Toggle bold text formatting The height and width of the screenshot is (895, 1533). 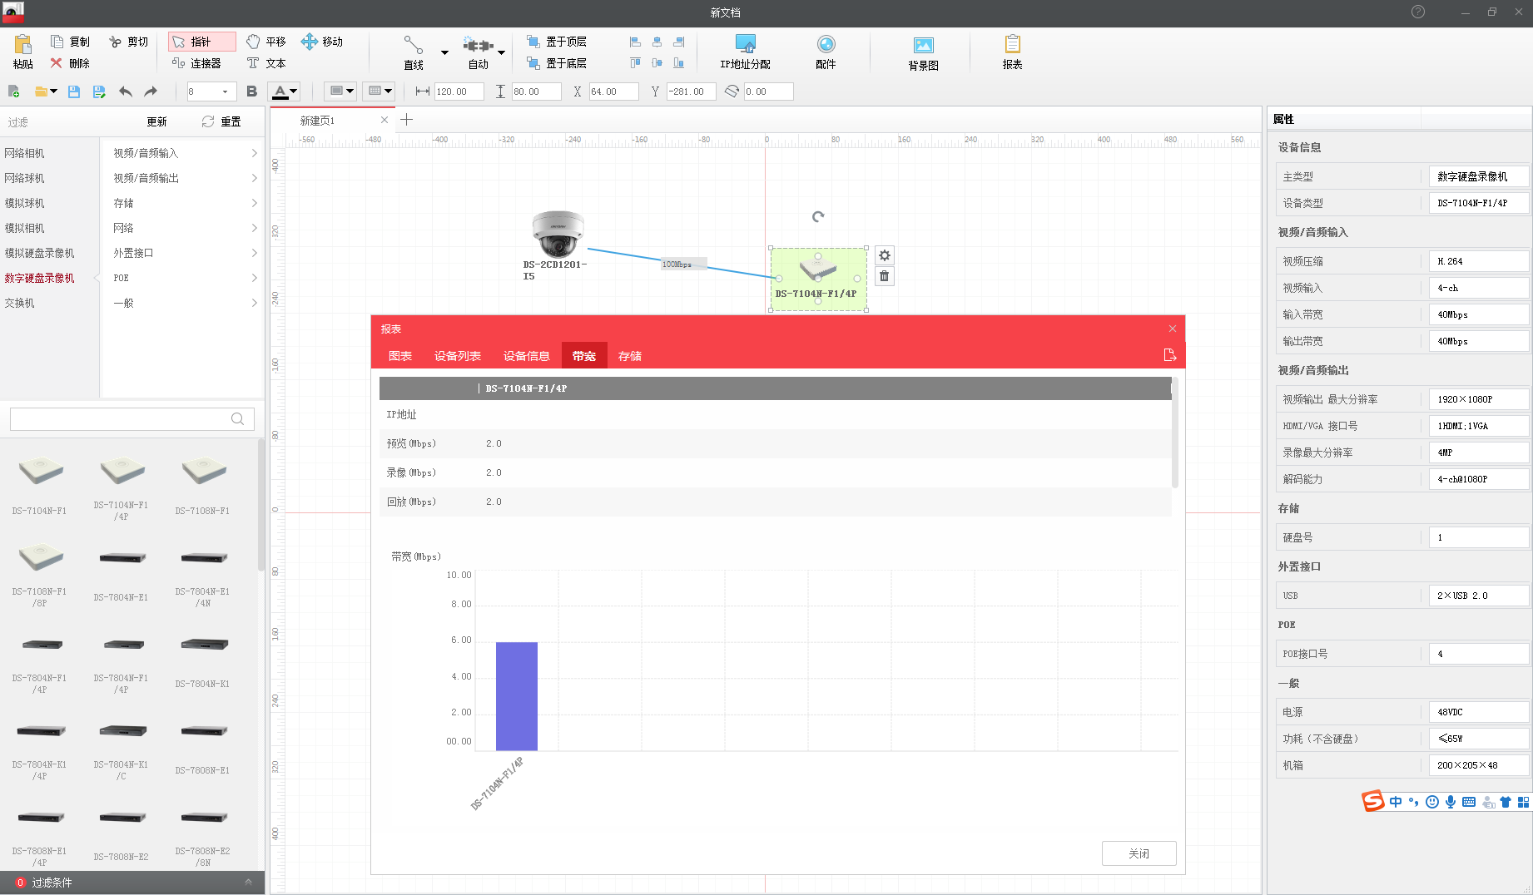[251, 91]
